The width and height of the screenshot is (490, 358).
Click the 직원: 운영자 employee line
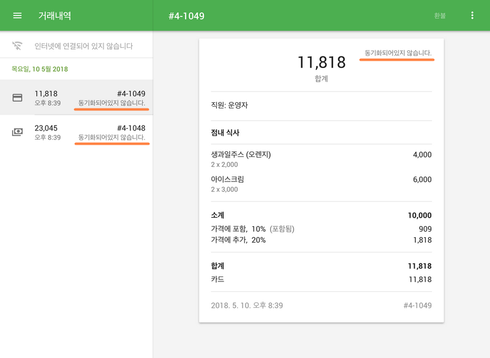tap(229, 105)
